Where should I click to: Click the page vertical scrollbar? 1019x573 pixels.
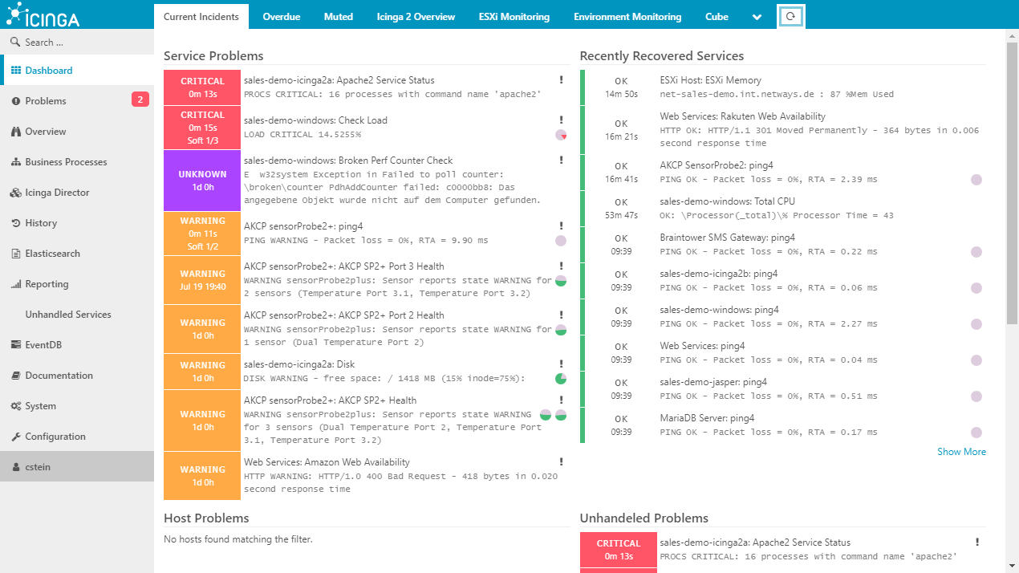tap(1012, 185)
